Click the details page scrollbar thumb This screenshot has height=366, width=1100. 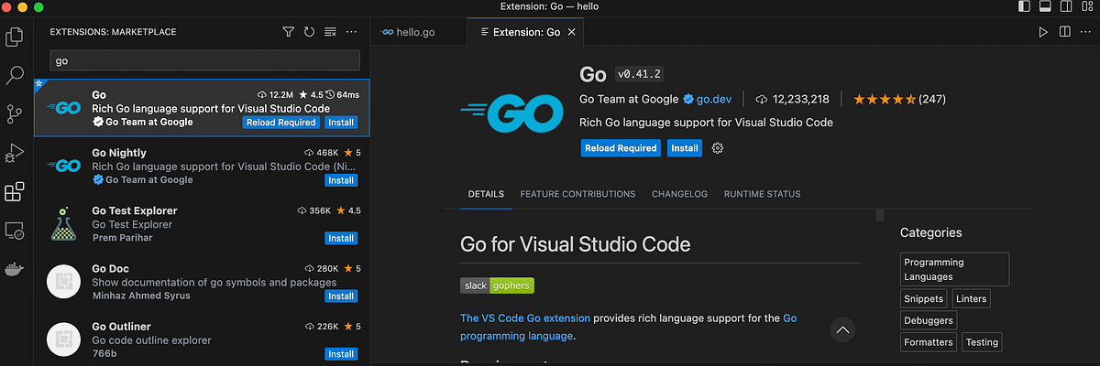point(880,216)
